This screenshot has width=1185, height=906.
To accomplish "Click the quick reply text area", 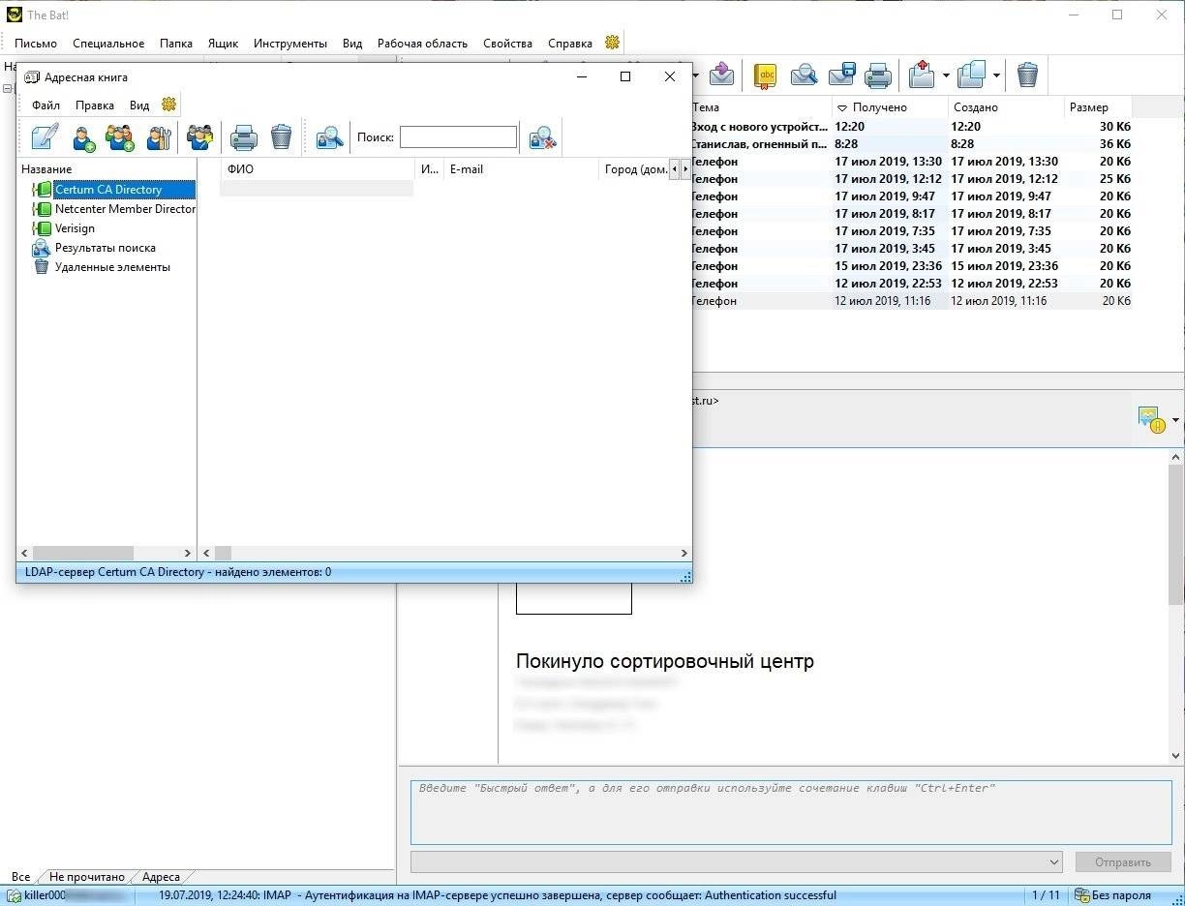I will [792, 812].
